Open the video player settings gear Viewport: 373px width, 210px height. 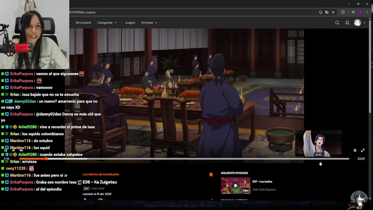click(x=355, y=150)
